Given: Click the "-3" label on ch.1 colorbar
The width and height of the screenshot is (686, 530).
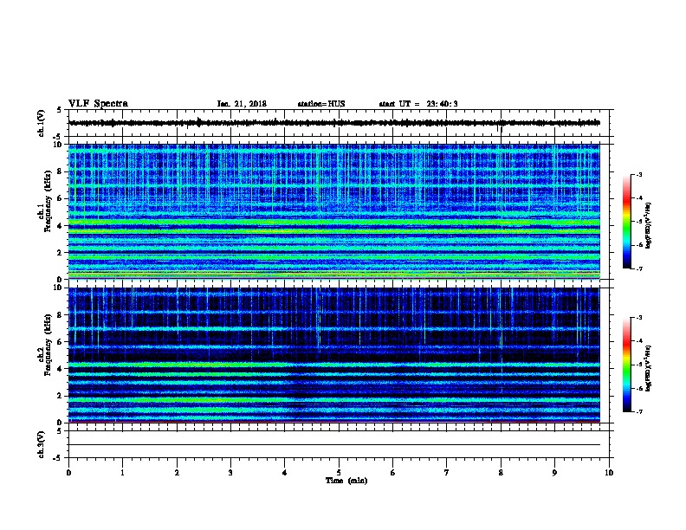Looking at the screenshot, I should click(639, 174).
